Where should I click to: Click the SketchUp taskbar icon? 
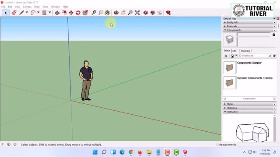[x=185, y=152]
